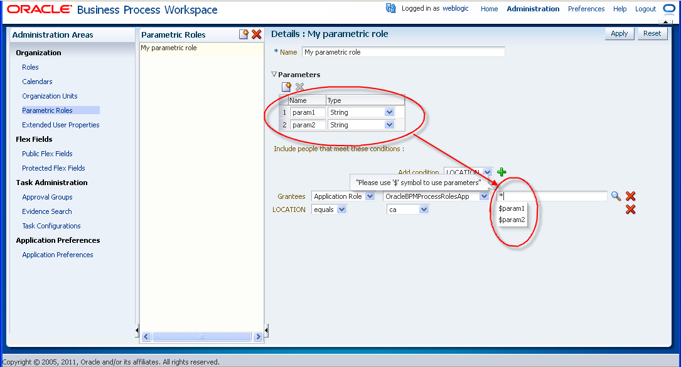681x367 pixels.
Task: Collapse Administration Areas panel splitter
Action: coord(137,331)
